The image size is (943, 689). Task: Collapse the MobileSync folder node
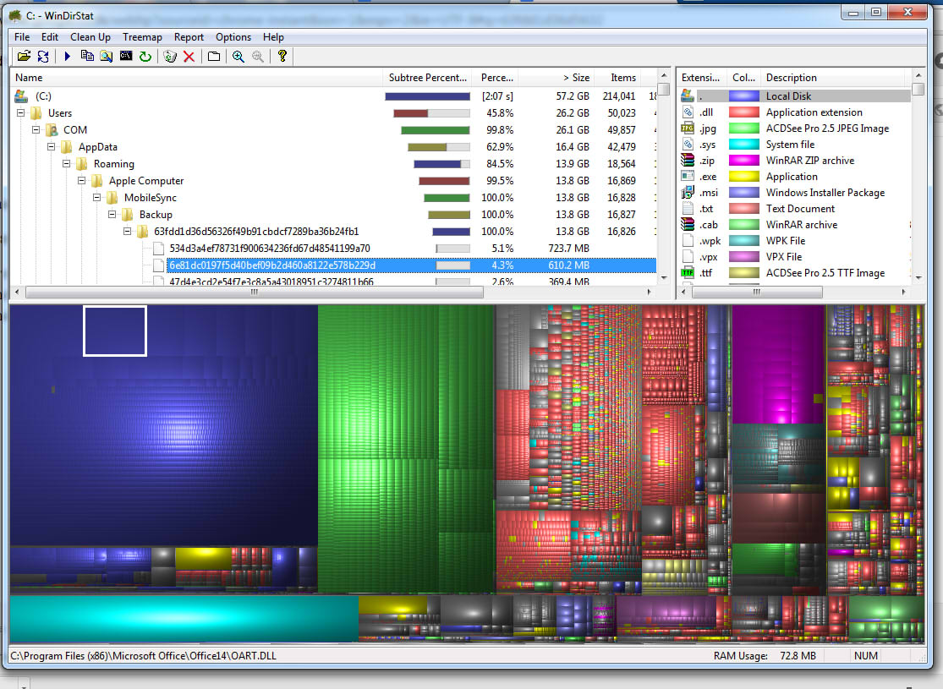coord(97,198)
